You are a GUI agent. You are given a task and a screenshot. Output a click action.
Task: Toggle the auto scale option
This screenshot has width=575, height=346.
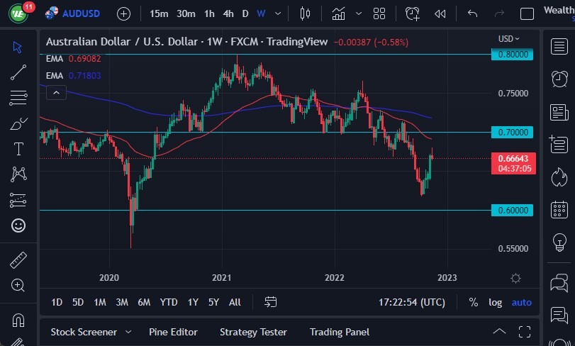(x=521, y=302)
